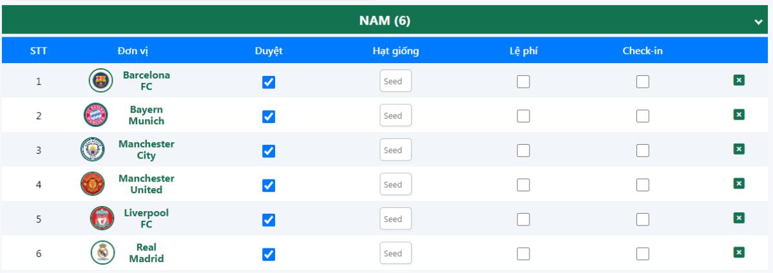Click the Real Madrid club crest
The width and height of the screenshot is (773, 273).
pos(101,254)
